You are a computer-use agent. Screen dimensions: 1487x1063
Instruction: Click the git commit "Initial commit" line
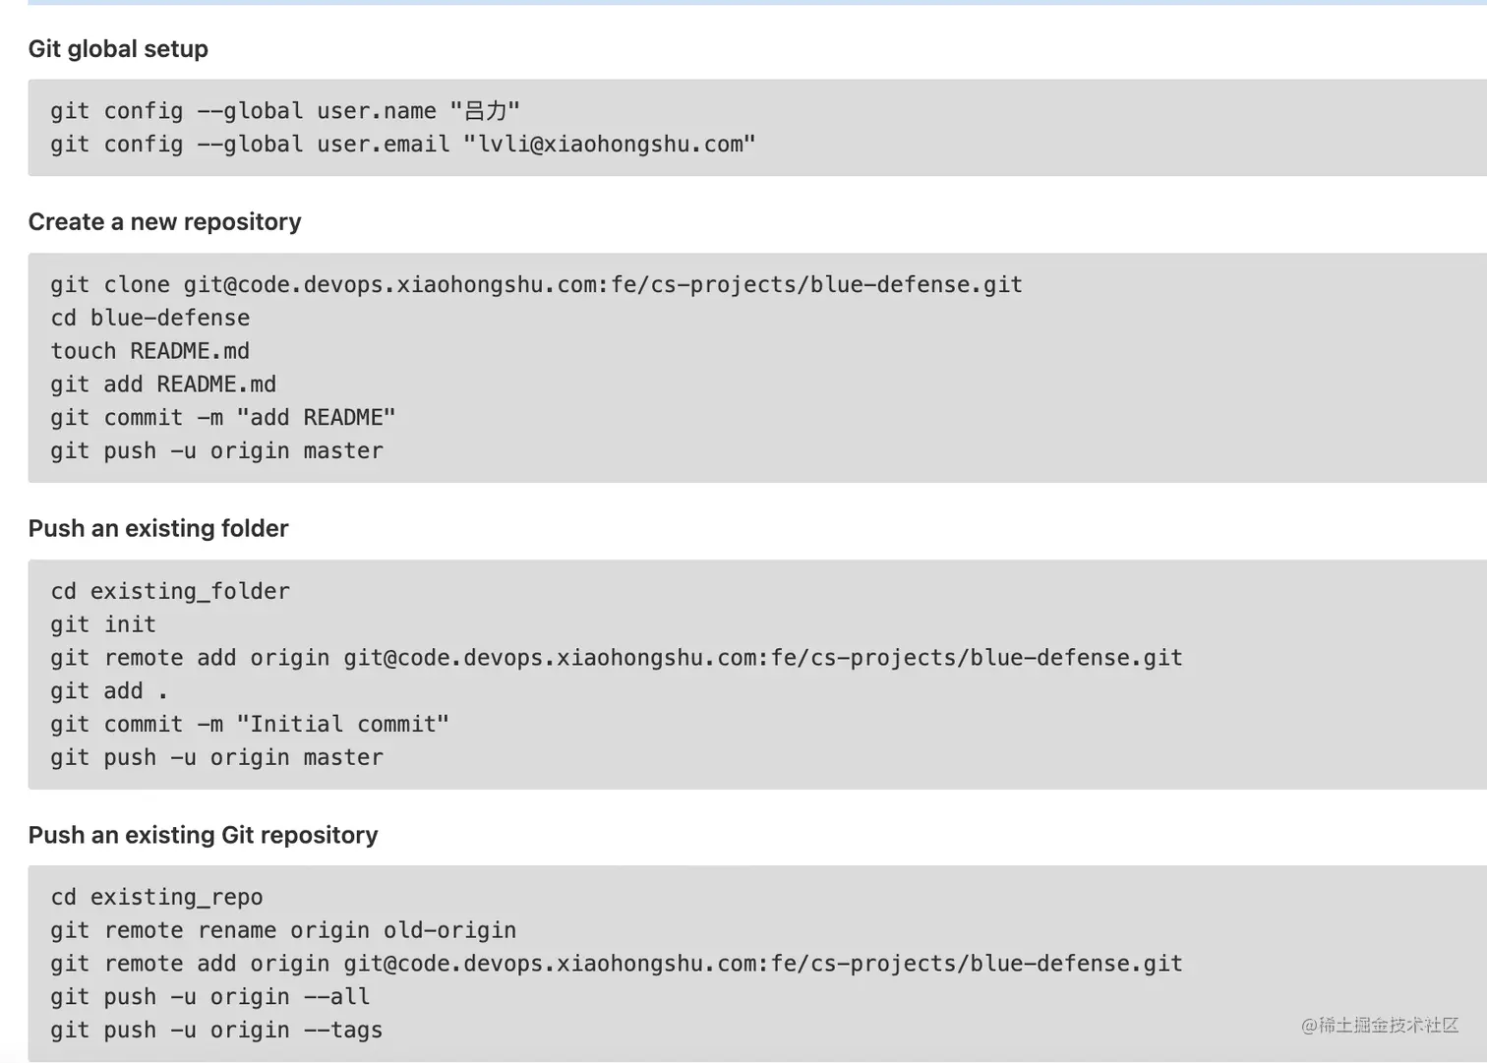tap(250, 725)
